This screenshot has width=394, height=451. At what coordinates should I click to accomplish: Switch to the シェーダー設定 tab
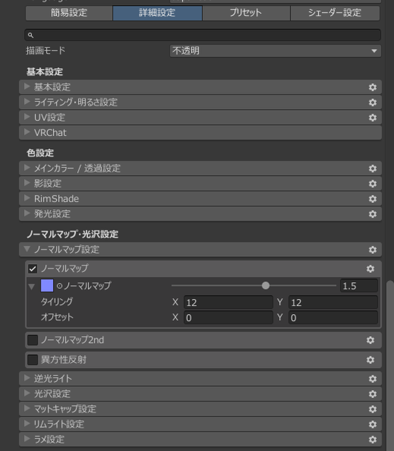coord(335,13)
